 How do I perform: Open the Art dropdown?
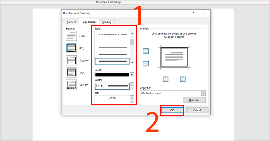pyautogui.click(x=132, y=99)
